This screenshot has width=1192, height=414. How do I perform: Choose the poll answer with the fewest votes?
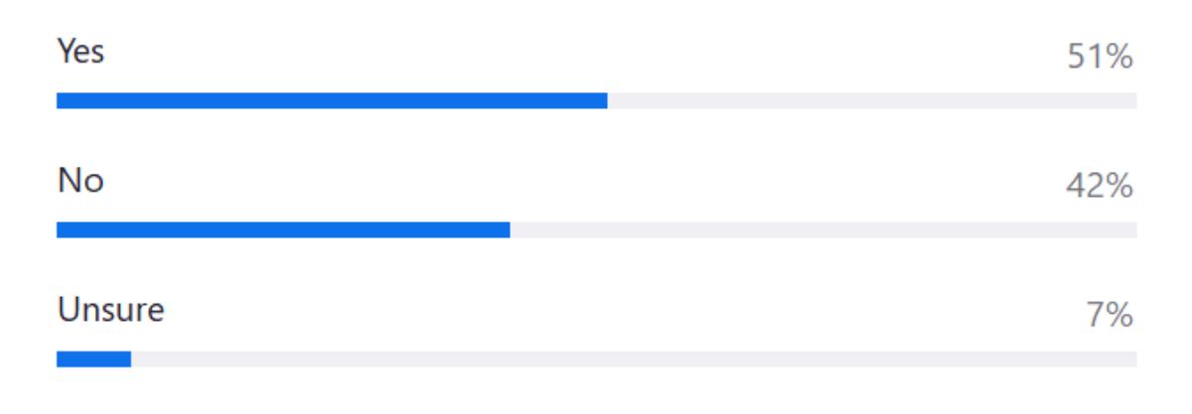[110, 310]
